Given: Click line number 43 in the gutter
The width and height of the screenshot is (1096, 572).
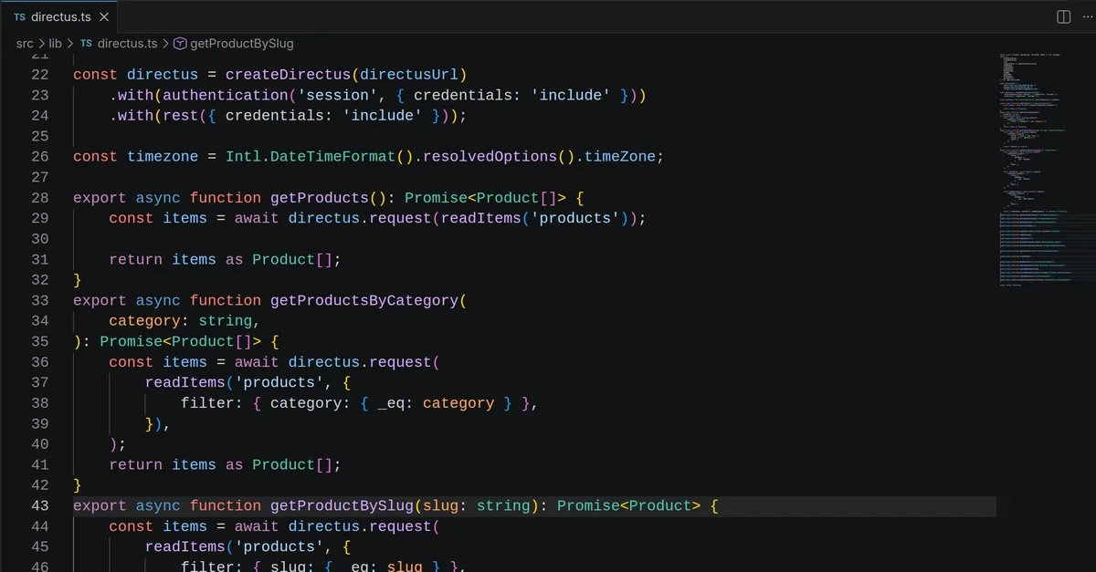Looking at the screenshot, I should 39,505.
